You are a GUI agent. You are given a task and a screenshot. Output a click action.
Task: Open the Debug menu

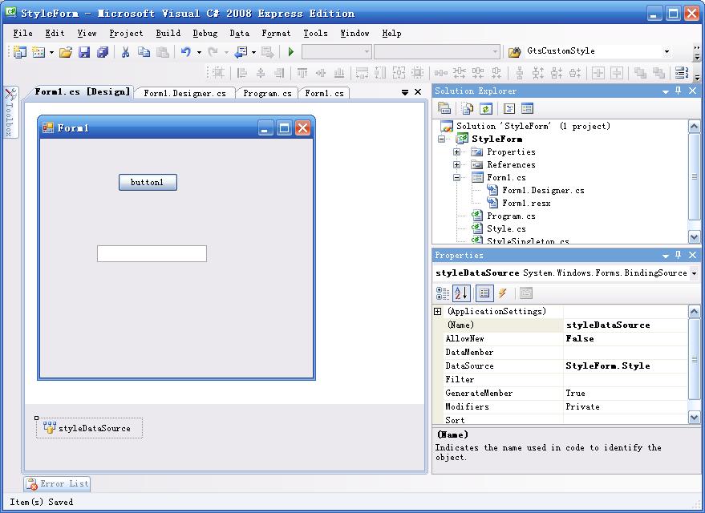coord(205,33)
